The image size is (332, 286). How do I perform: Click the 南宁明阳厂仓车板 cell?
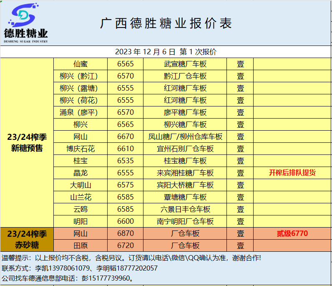pos(185,222)
